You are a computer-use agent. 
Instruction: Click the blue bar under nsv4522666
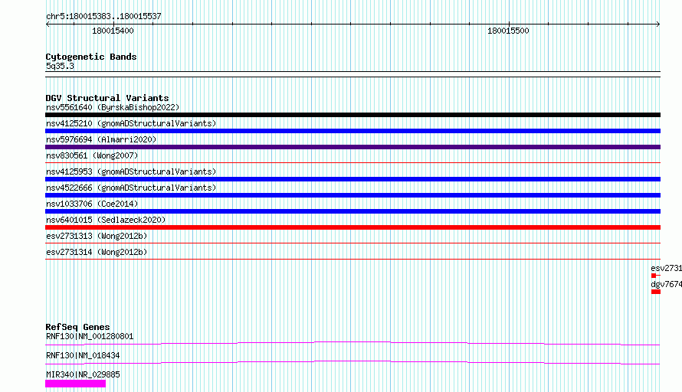point(352,195)
